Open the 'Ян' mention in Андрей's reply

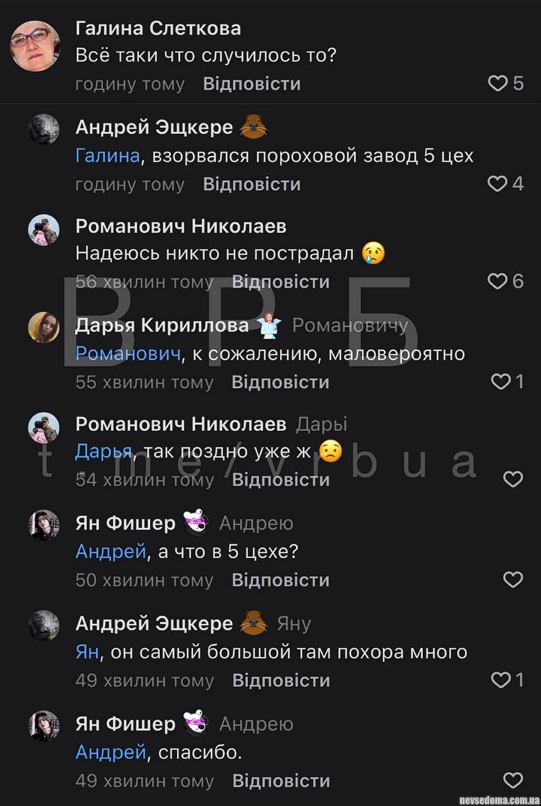(87, 652)
